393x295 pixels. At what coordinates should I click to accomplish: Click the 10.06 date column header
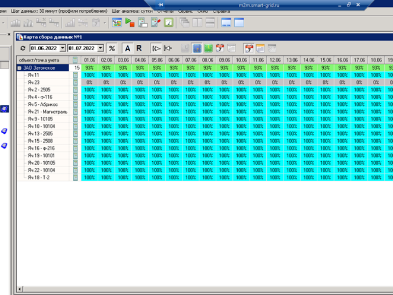pyautogui.click(x=241, y=60)
